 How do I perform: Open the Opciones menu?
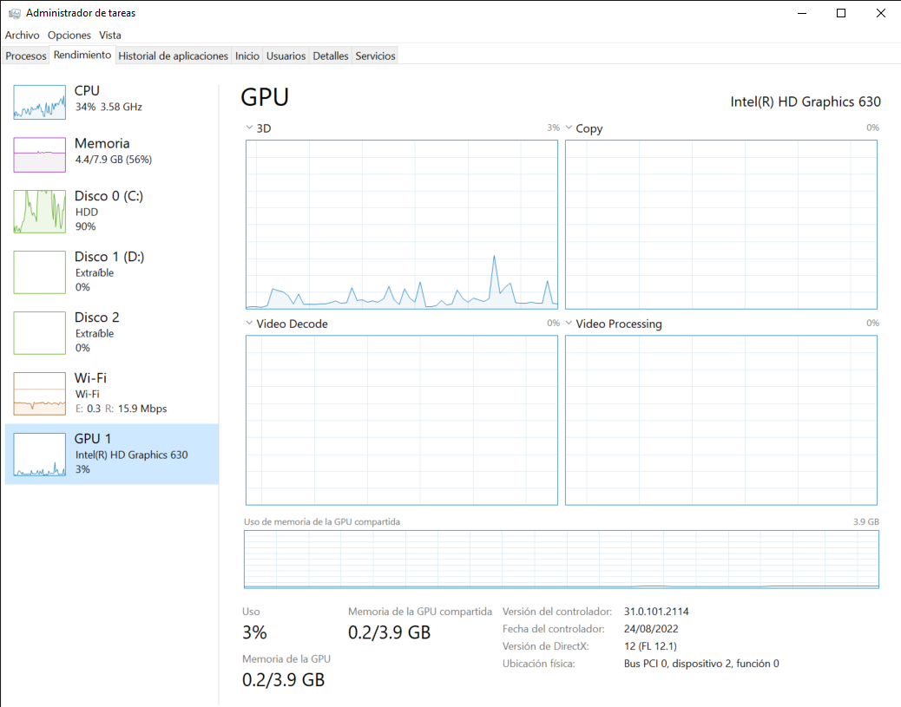click(x=69, y=35)
